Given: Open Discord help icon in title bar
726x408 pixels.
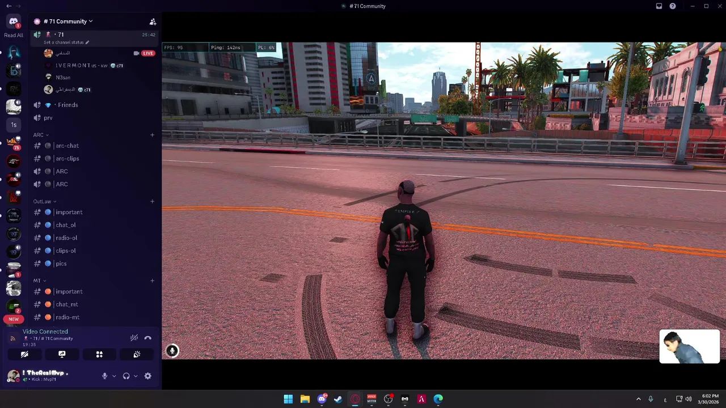Looking at the screenshot, I should 673,6.
